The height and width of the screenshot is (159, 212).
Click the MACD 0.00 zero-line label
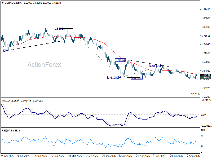tap(203, 115)
